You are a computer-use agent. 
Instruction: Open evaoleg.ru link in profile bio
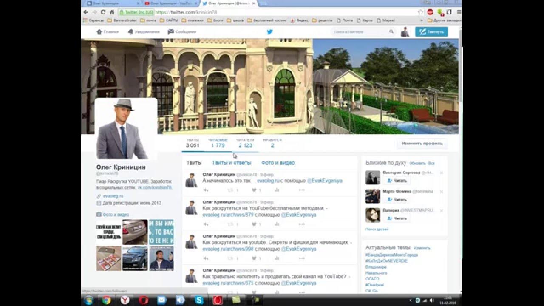(x=113, y=196)
